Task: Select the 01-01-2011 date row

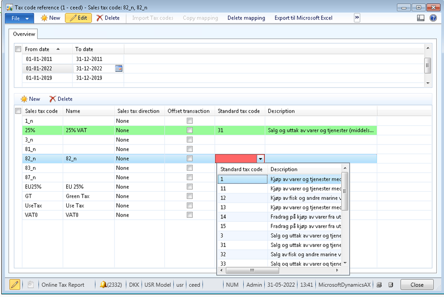Action: tap(73, 59)
